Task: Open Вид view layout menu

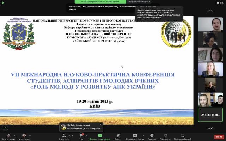Action: 220,2
